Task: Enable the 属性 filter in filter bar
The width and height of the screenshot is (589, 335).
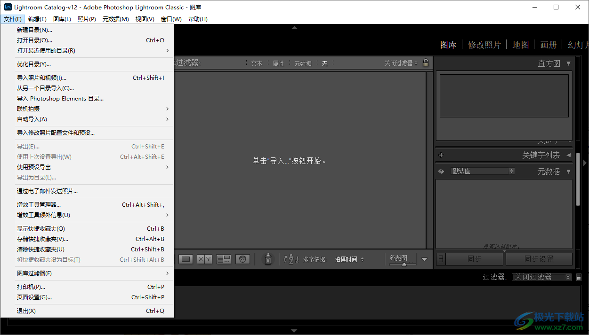Action: click(278, 62)
